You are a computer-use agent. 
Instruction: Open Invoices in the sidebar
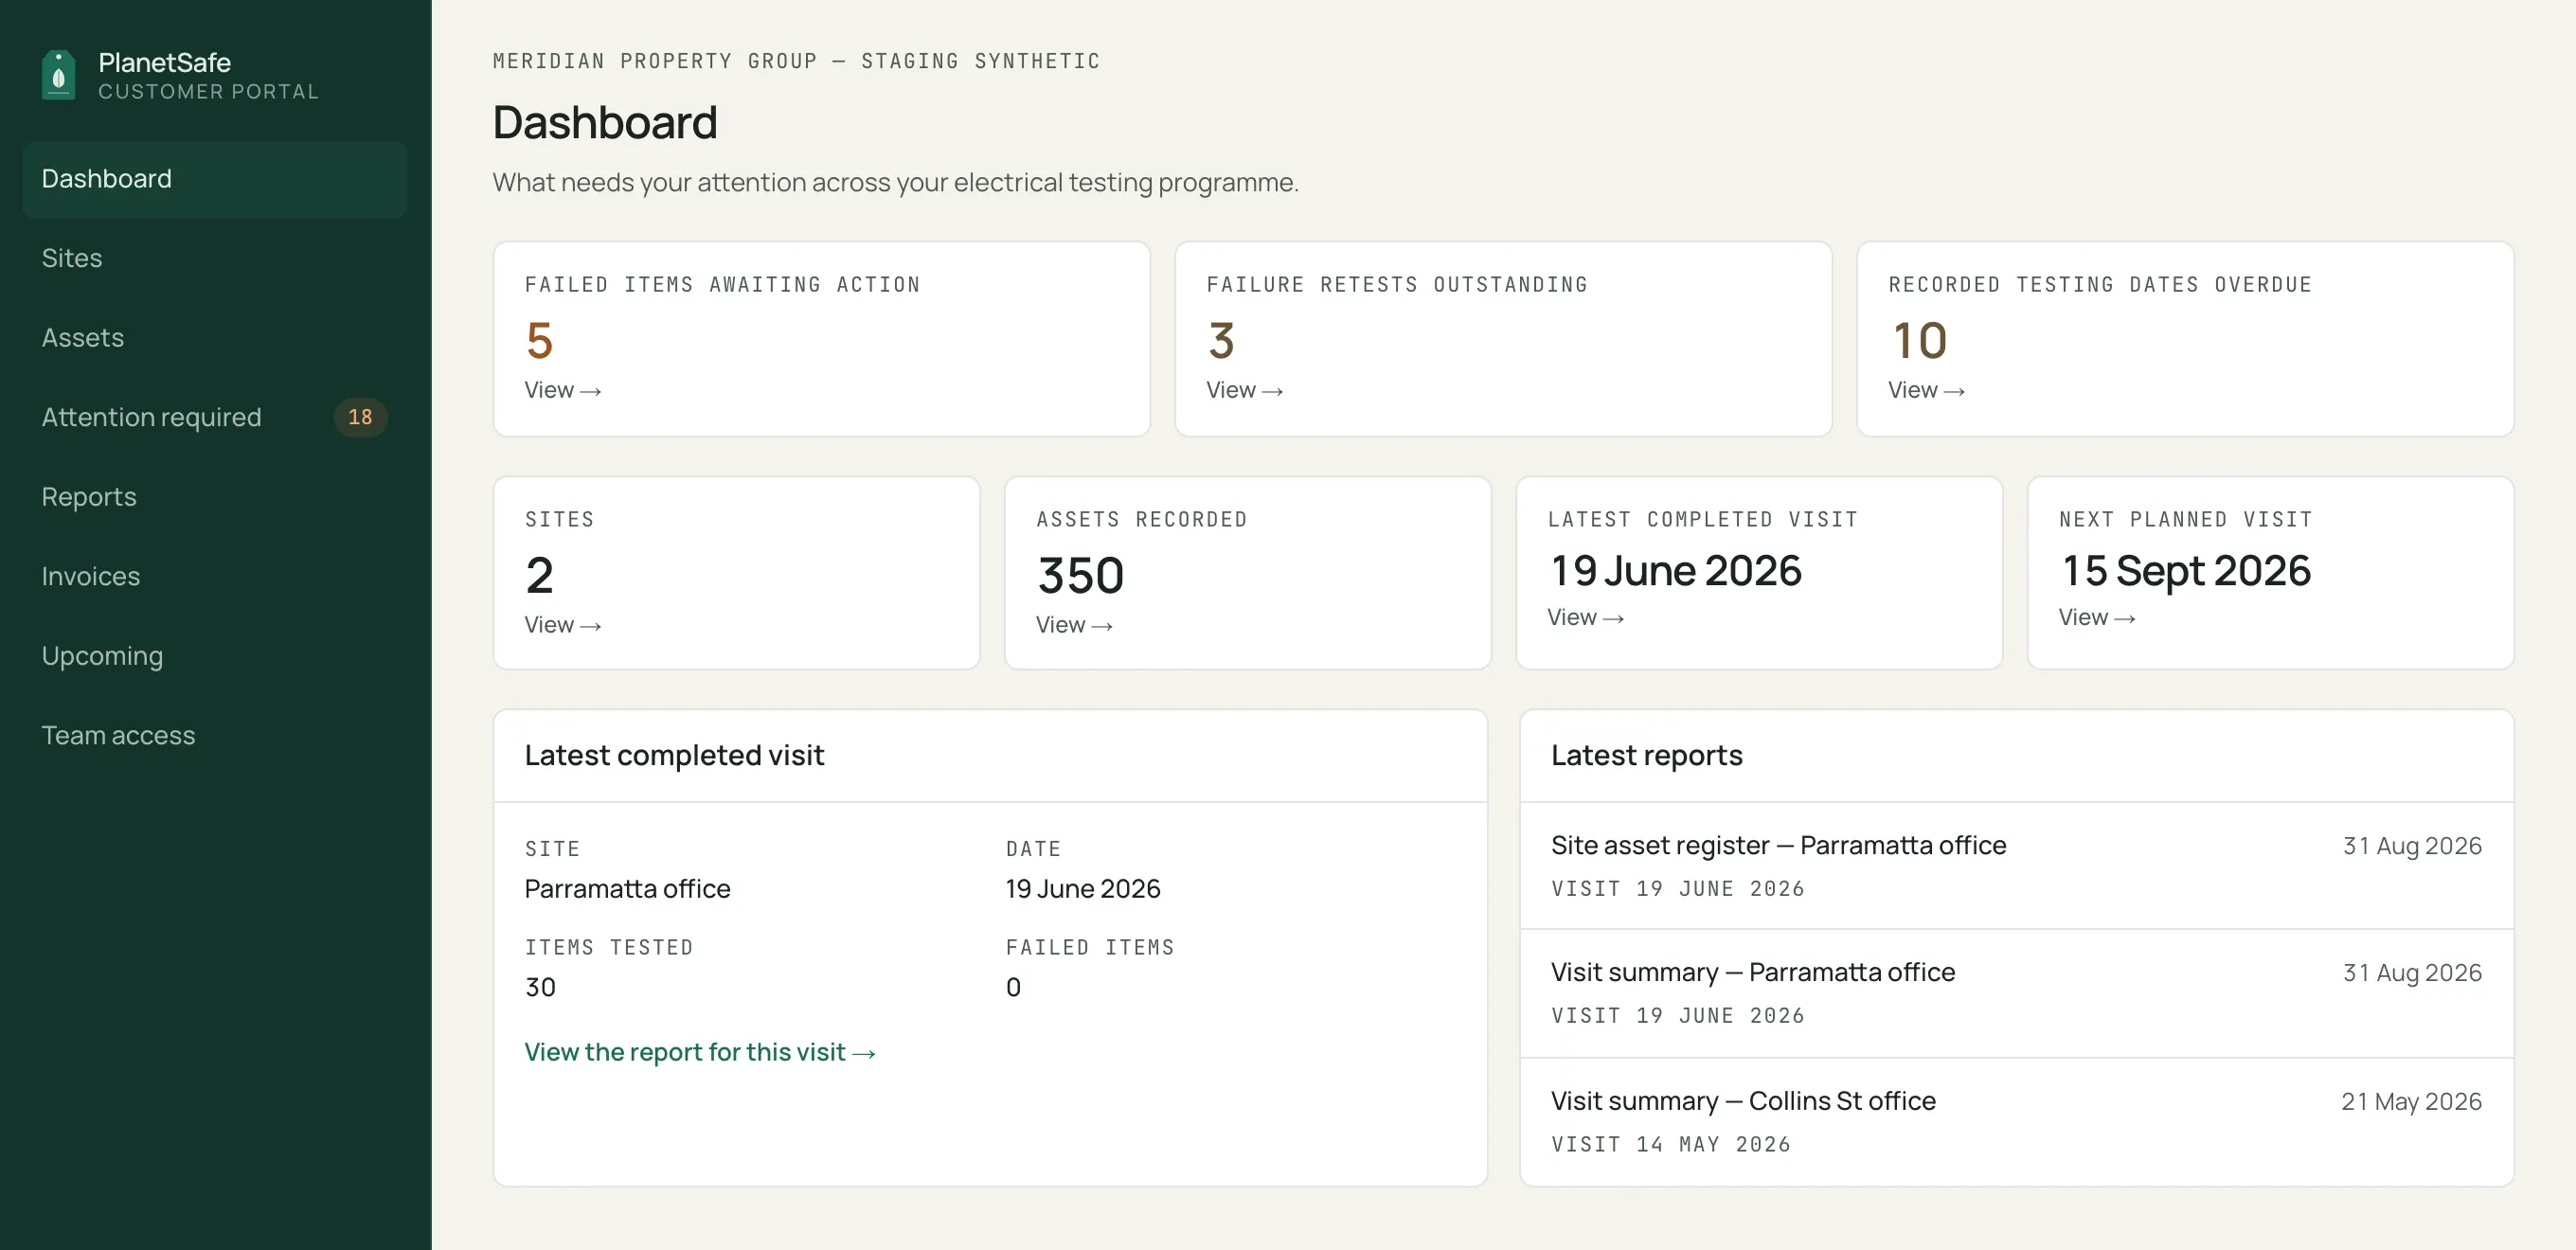click(x=215, y=576)
